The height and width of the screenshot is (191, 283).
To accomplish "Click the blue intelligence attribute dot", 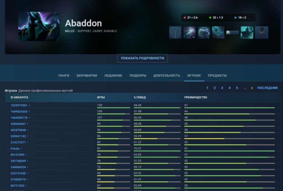I will point(235,18).
